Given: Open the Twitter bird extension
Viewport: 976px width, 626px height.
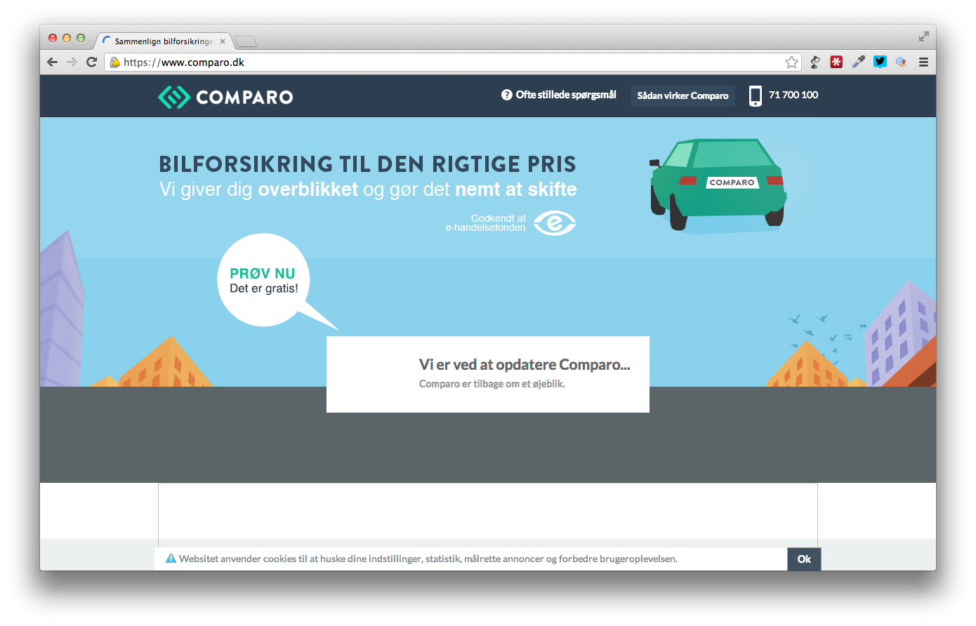Looking at the screenshot, I should [880, 62].
